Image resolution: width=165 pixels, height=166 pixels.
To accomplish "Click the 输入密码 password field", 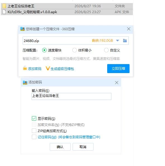I will tap(71, 96).
